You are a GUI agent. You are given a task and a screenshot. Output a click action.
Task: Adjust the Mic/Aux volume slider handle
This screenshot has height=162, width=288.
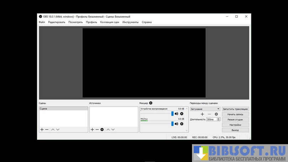tap(172, 124)
